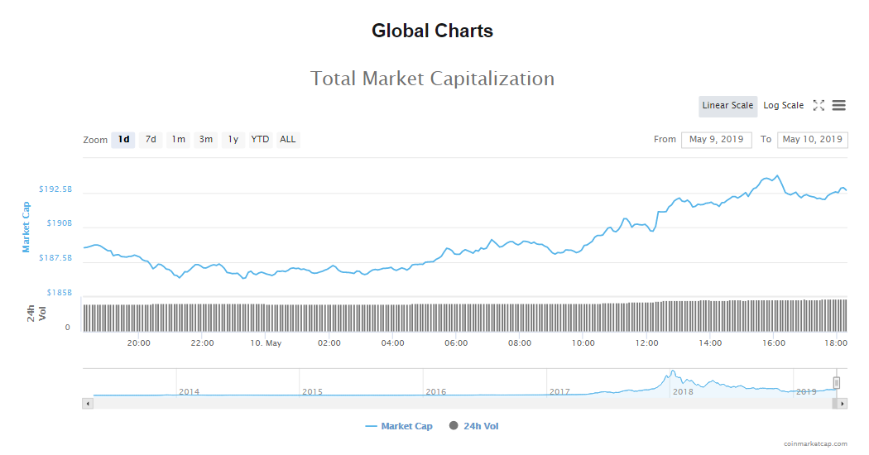Image resolution: width=869 pixels, height=455 pixels.
Task: Toggle 24h Vol series in legend
Action: (x=474, y=426)
